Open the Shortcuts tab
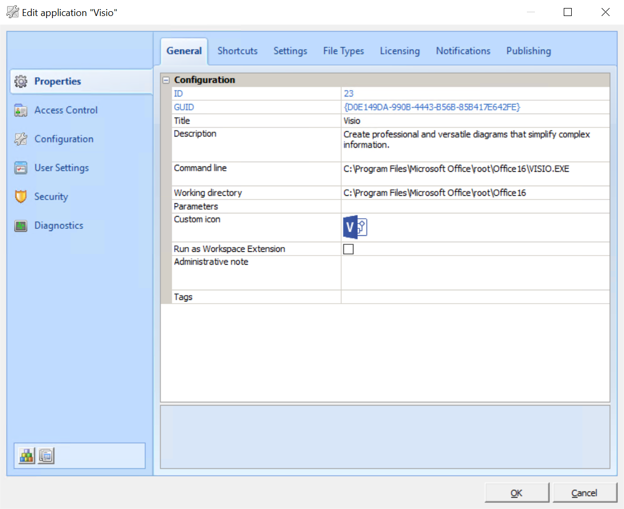Viewport: 624px width, 509px height. 237,51
